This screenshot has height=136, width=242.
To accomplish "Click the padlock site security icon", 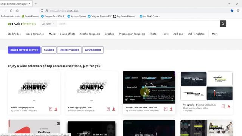I will click(x=47, y=11).
